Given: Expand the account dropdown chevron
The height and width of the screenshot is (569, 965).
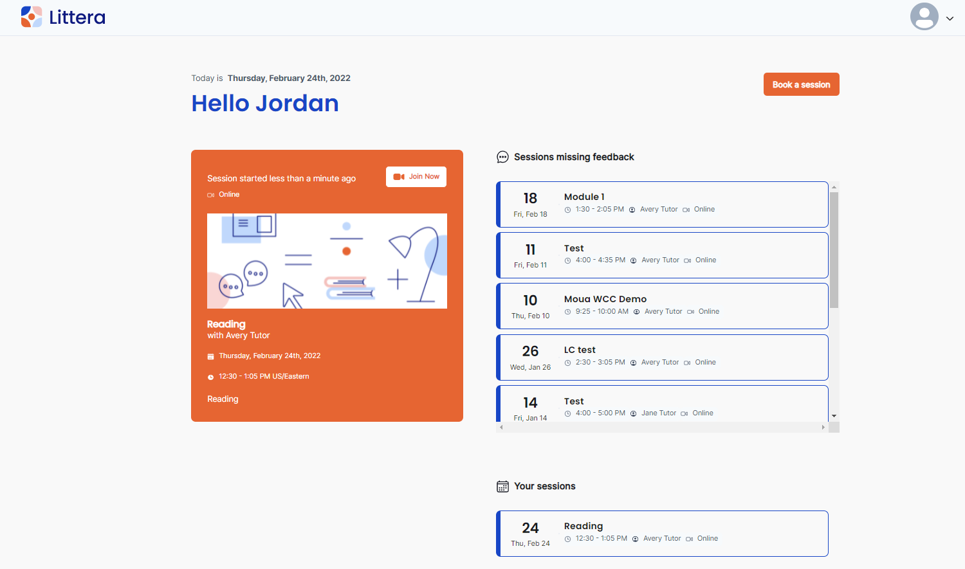Looking at the screenshot, I should coord(950,19).
